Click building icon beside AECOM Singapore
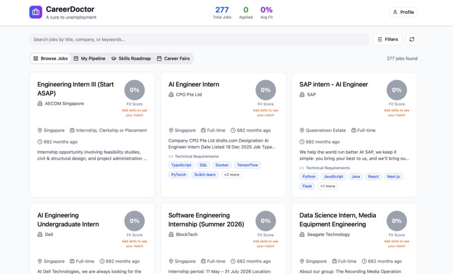The image size is (453, 274). click(40, 104)
